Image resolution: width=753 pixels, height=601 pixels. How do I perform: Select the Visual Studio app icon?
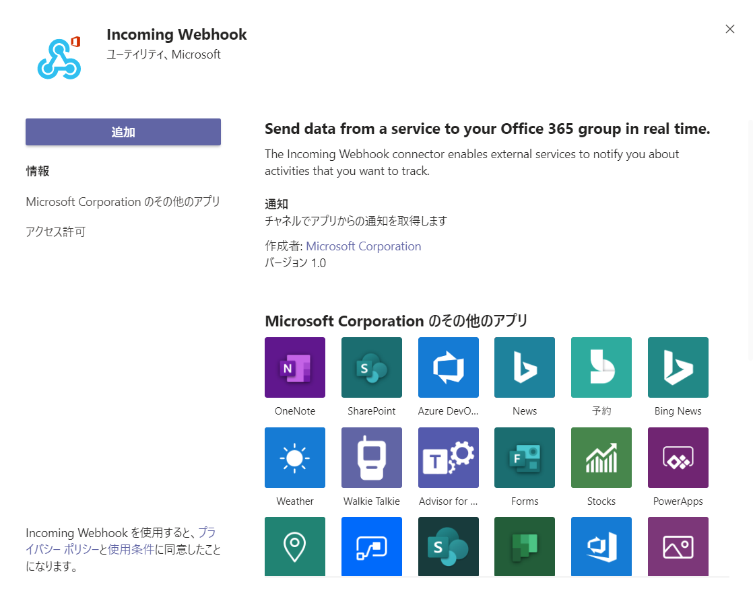tap(601, 546)
